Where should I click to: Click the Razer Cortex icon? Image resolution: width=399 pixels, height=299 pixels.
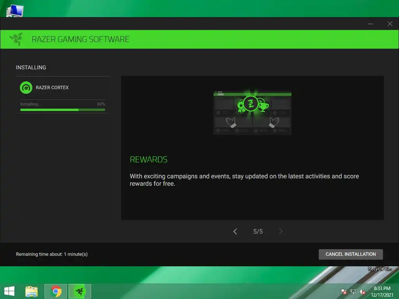26,88
